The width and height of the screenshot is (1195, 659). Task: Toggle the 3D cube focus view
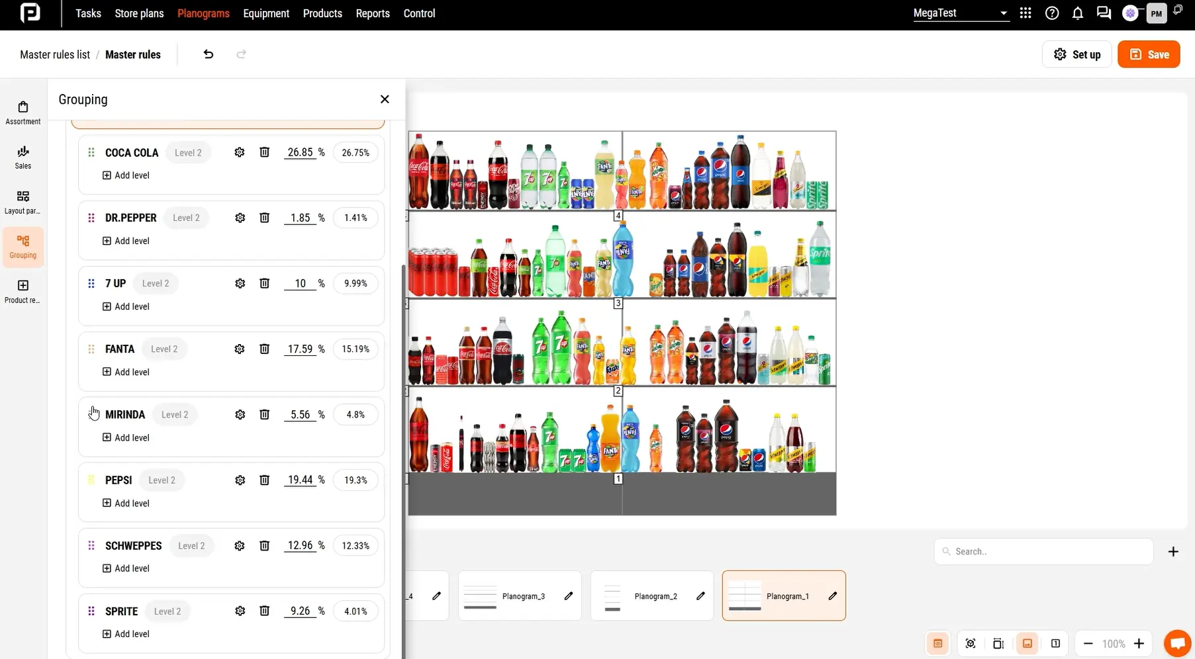[971, 644]
